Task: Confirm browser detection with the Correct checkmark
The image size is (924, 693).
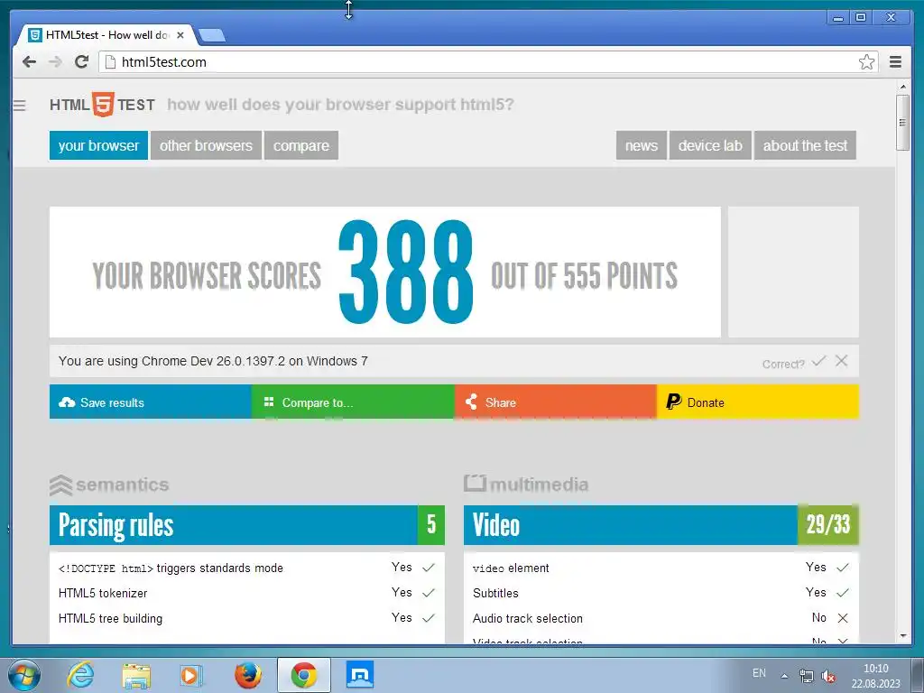Action: 818,361
